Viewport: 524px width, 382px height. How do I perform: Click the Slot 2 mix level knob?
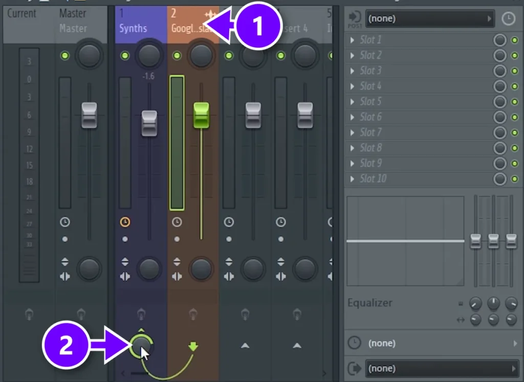tap(499, 55)
